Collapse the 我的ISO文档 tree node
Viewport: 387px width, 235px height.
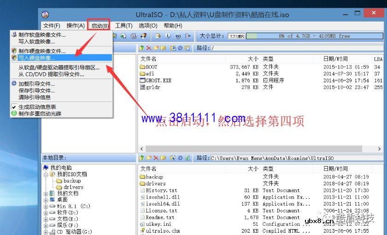(x=46, y=175)
